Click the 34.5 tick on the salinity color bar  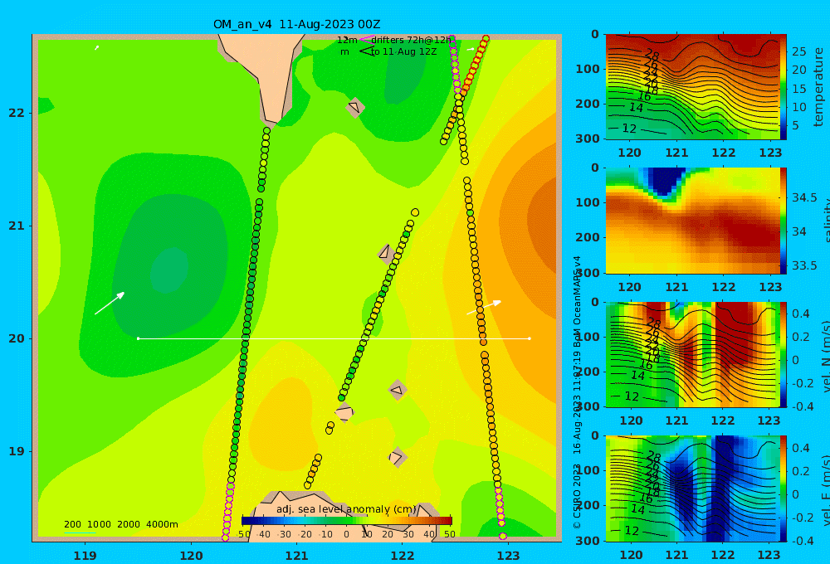[804, 198]
